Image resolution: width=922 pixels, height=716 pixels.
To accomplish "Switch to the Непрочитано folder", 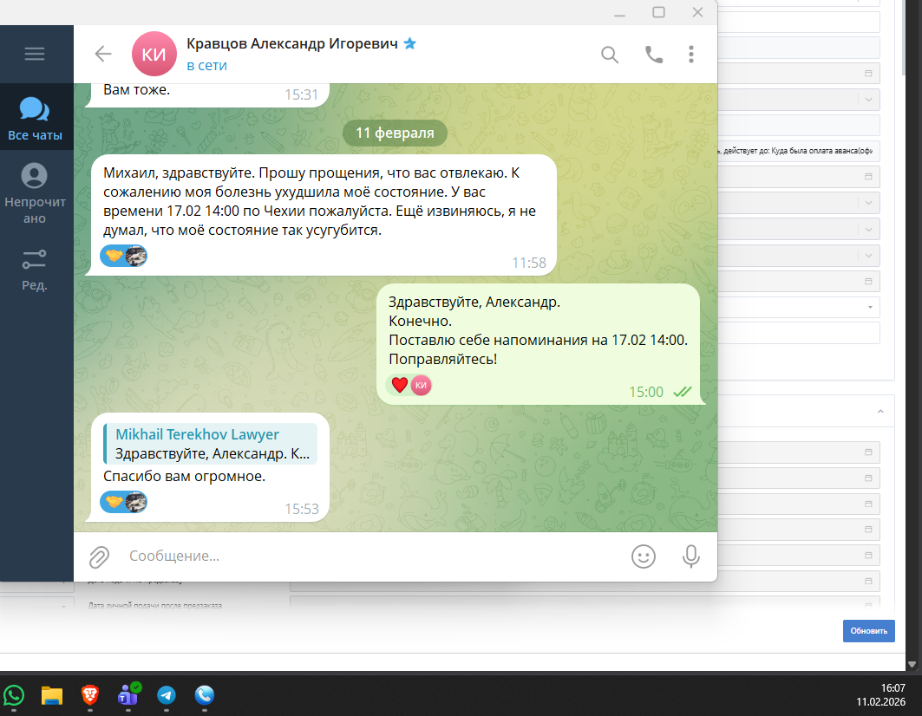I will (35, 193).
